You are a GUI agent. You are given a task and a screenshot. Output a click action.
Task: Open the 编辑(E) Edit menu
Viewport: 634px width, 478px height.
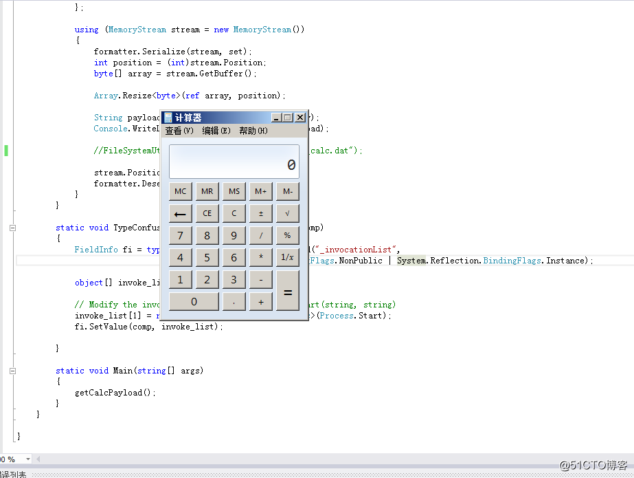point(216,131)
